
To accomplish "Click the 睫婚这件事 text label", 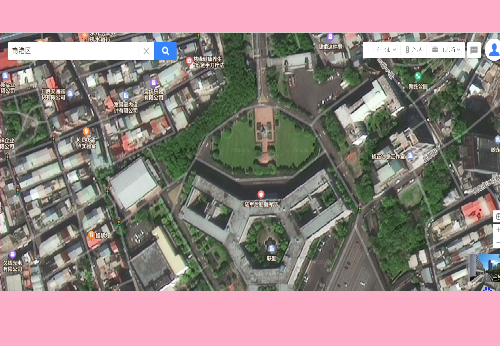I will [330, 47].
